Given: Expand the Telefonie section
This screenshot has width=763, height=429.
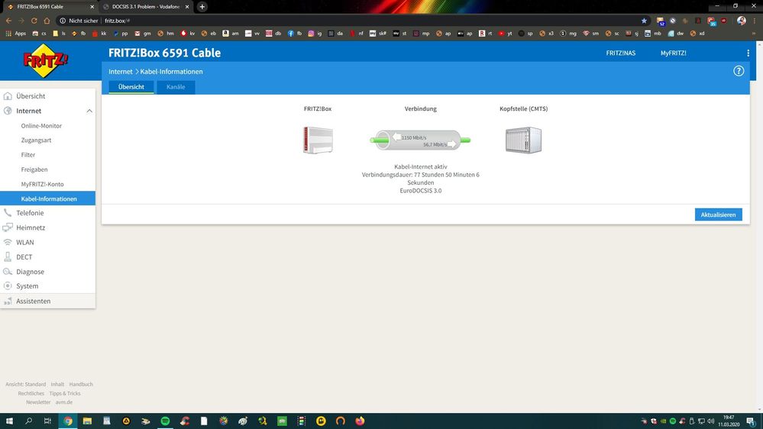Looking at the screenshot, I should click(x=30, y=213).
